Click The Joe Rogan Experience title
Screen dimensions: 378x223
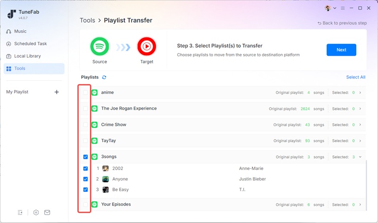129,109
